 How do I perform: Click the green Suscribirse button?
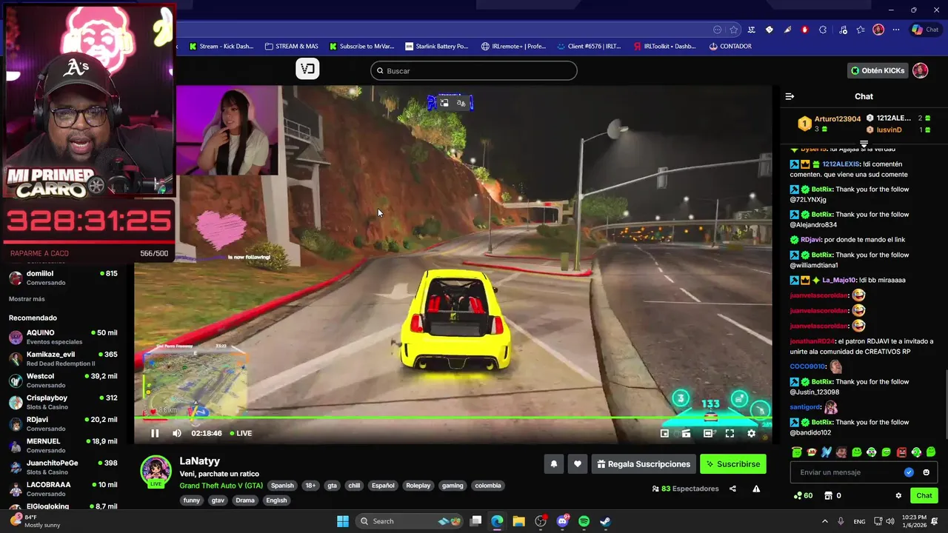[x=732, y=464]
